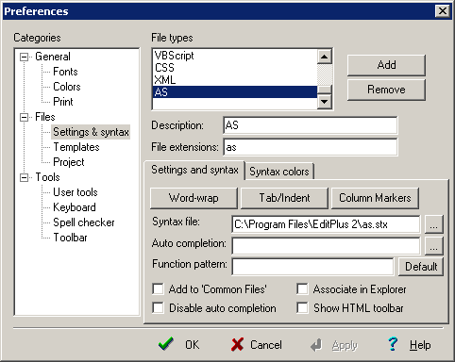Image resolution: width=455 pixels, height=362 pixels.
Task: Open Column Markers settings
Action: [x=375, y=198]
